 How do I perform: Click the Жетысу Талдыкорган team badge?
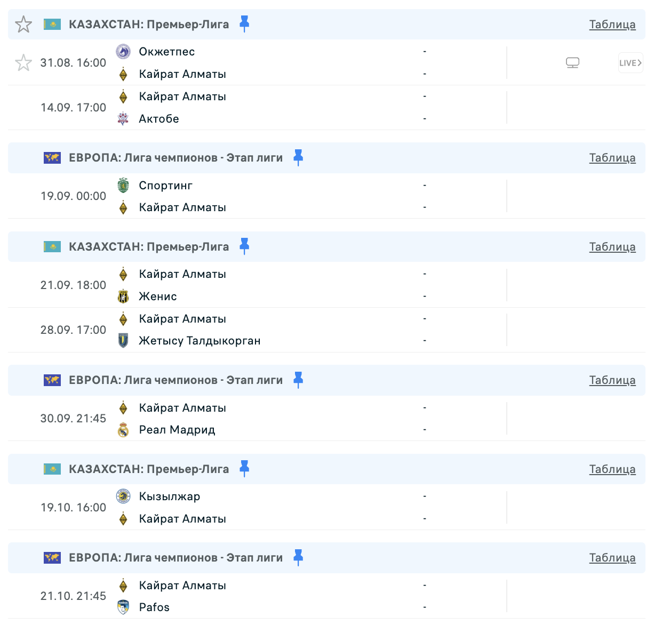point(123,341)
